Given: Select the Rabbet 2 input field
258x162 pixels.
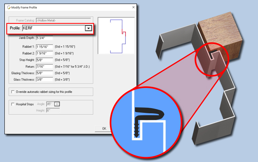Looking at the screenshot, I should click(44, 53).
